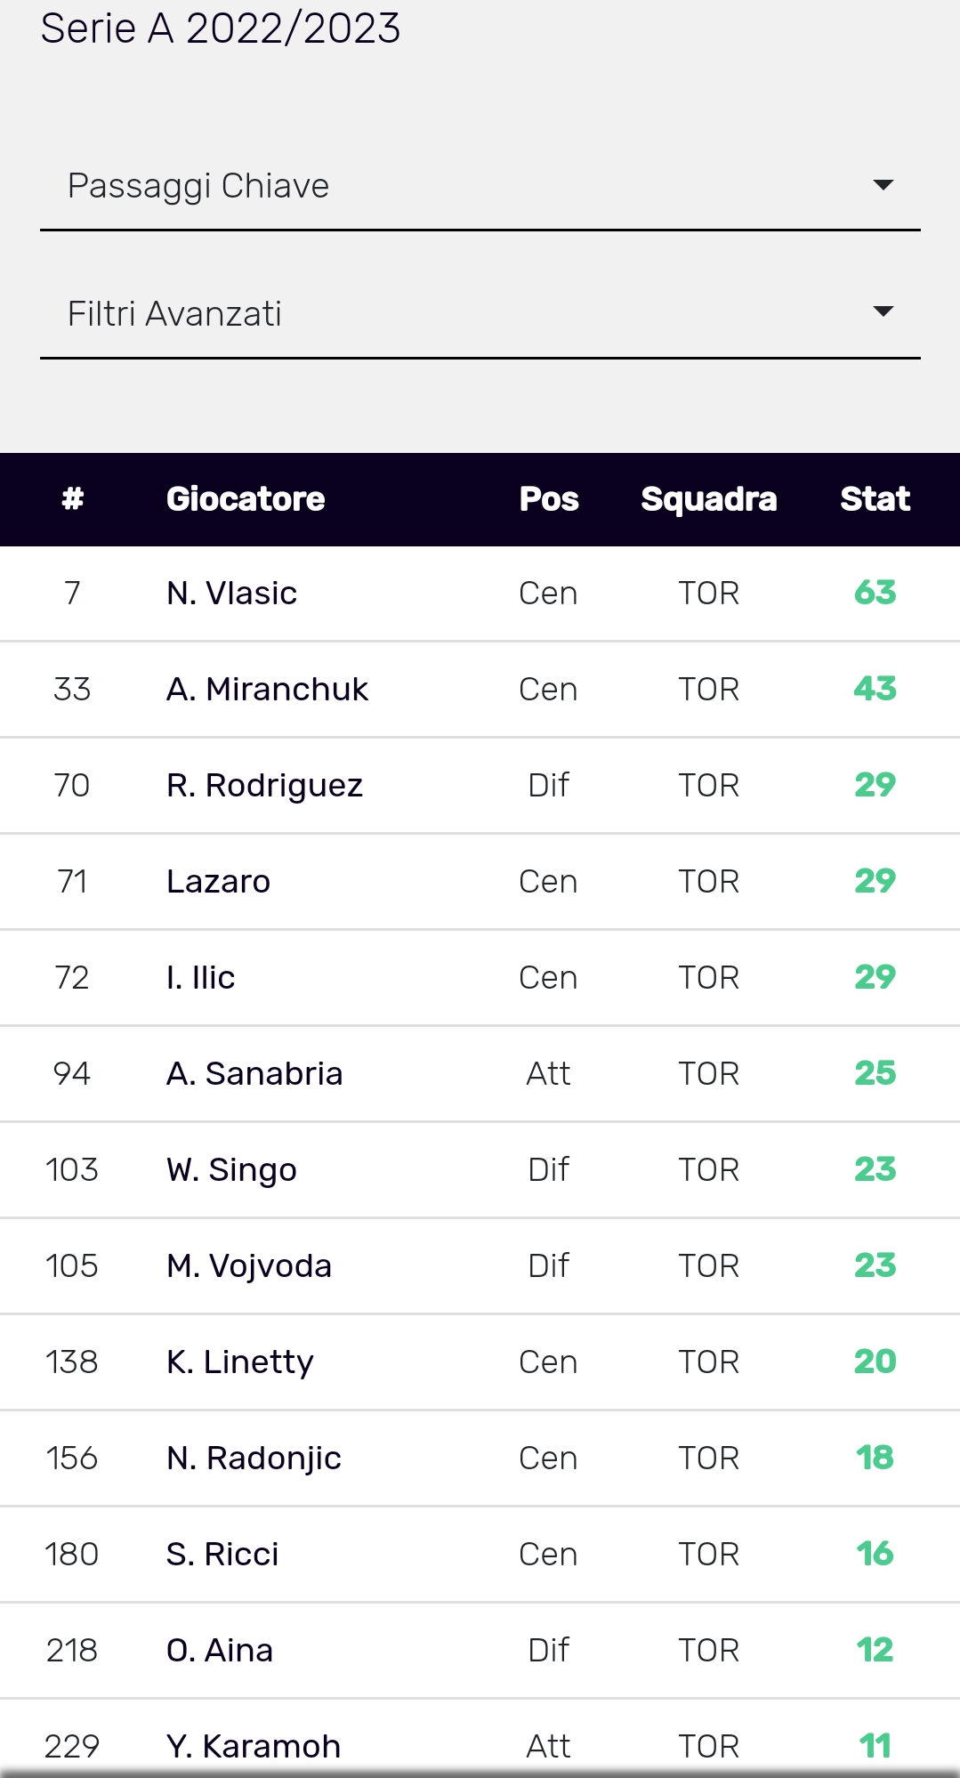The image size is (960, 1778).
Task: Sort by the Giocatore column header
Action: [x=246, y=499]
